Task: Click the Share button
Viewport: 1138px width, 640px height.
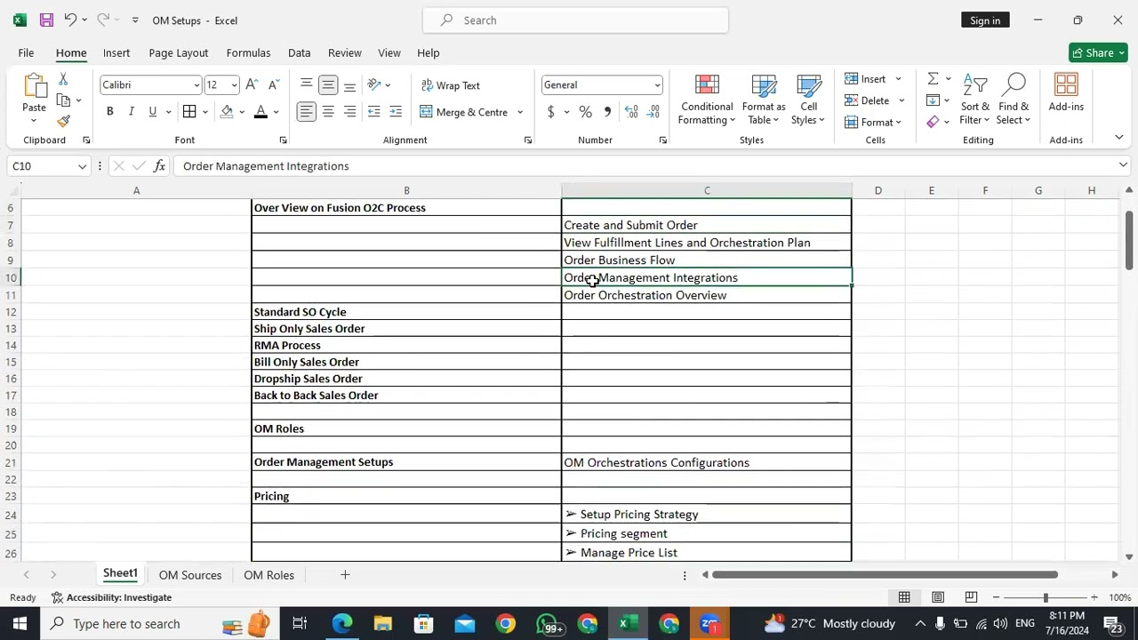Action: (1098, 52)
